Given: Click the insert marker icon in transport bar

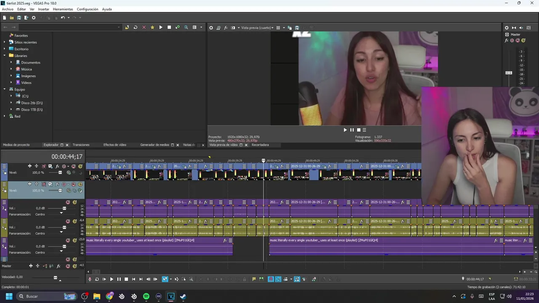Looking at the screenshot, I should click(254, 279).
